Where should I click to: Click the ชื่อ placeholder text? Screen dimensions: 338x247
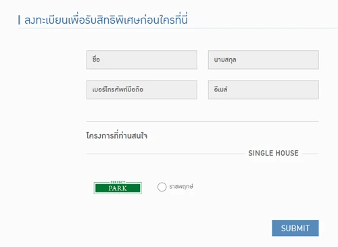pos(96,60)
